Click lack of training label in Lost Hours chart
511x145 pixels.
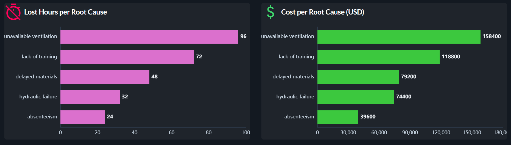40,57
